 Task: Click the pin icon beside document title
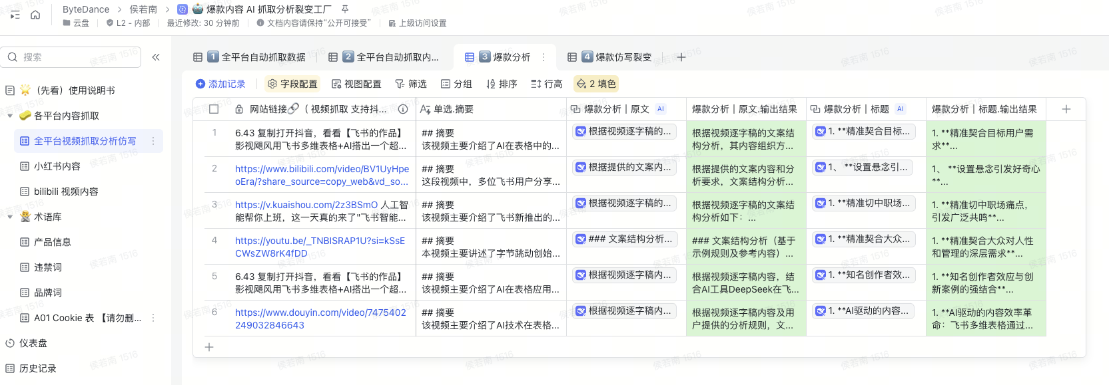click(345, 9)
